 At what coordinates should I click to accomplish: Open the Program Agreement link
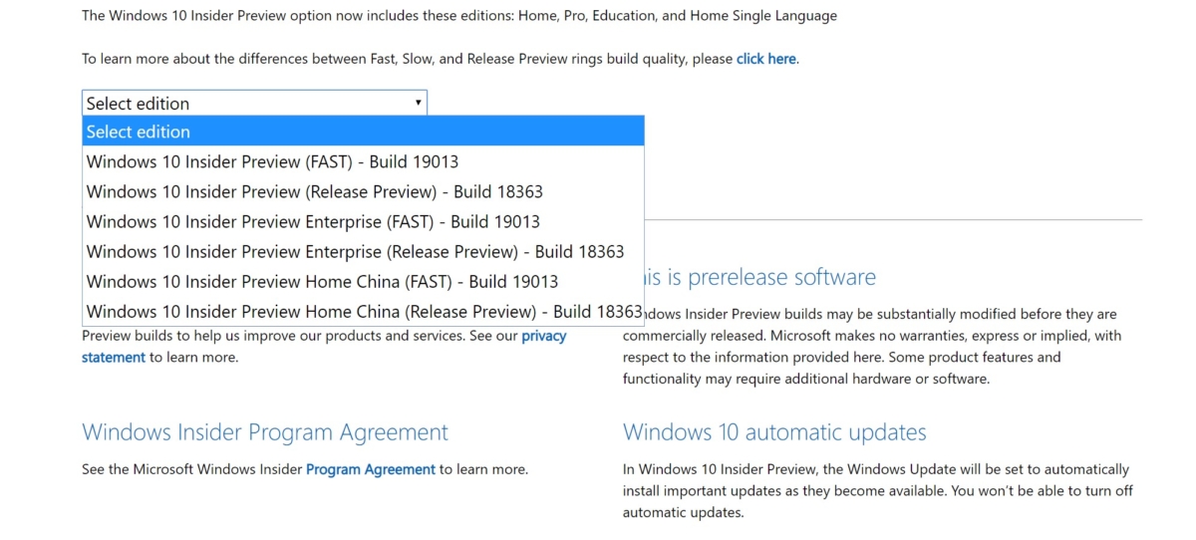[371, 469]
